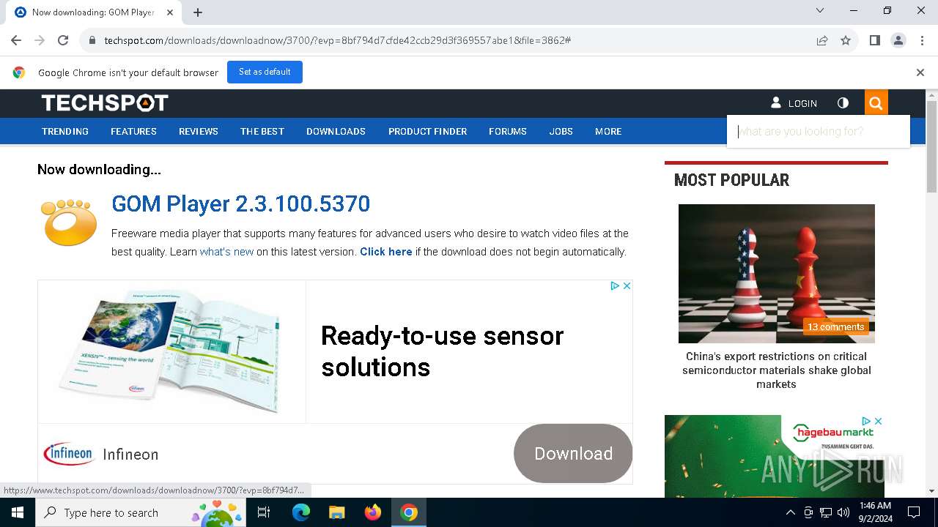This screenshot has height=527, width=938.
Task: Close the hagebaumarkt ad with X
Action: click(x=878, y=421)
